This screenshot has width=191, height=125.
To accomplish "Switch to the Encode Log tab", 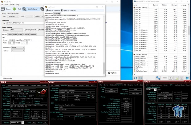I will (x=49, y=14).
